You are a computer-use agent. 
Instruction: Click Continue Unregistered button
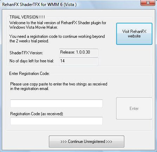(x=87, y=141)
